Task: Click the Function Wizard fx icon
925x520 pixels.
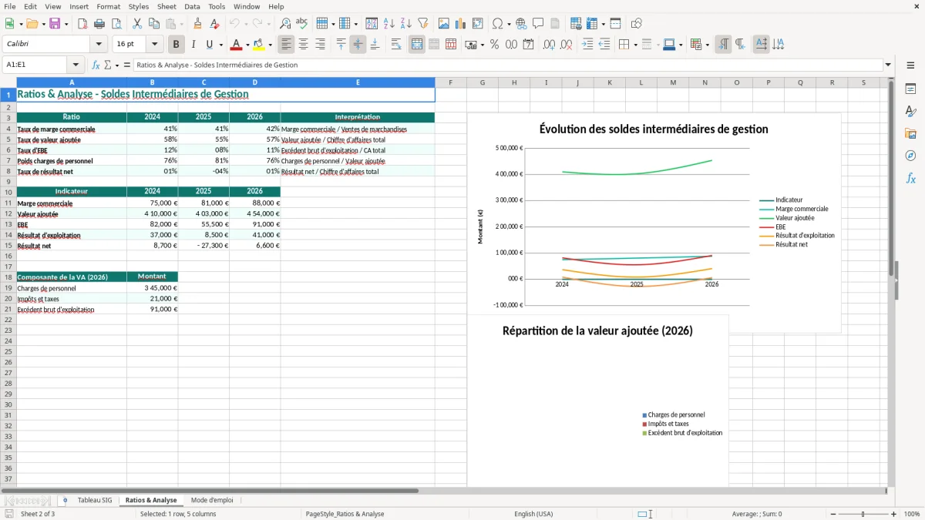Action: point(96,65)
